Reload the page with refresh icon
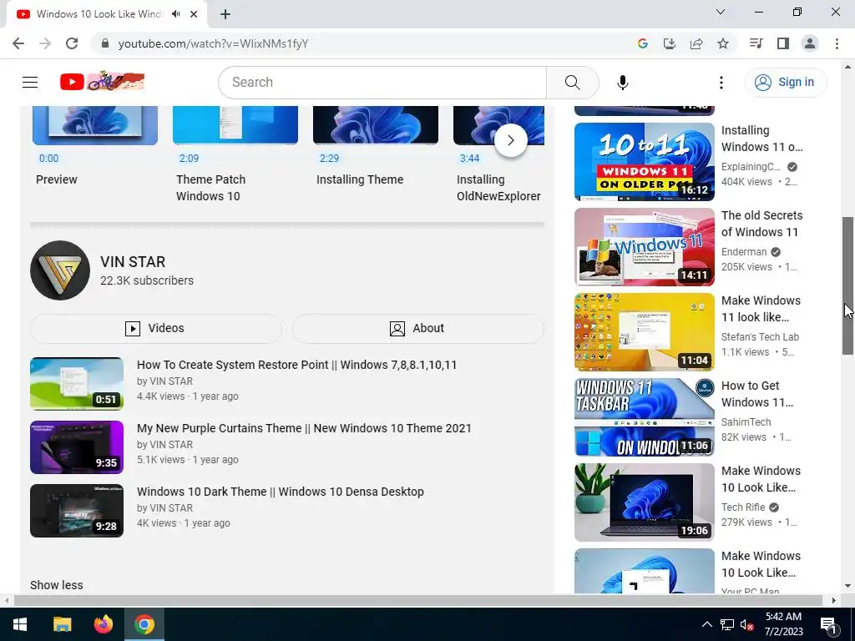This screenshot has width=855, height=641. pos(72,43)
